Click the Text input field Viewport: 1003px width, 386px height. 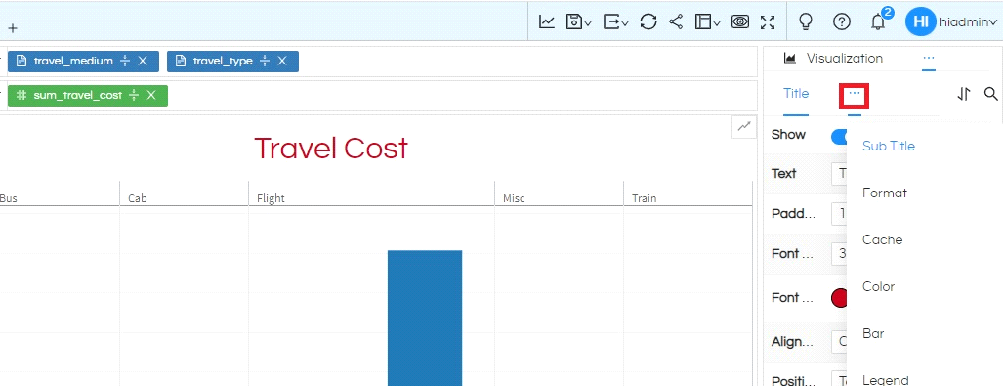click(839, 174)
